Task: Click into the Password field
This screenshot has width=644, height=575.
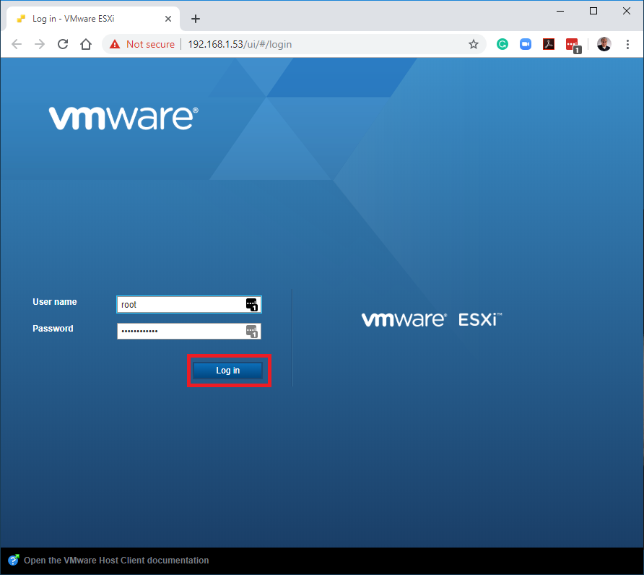Action: (180, 331)
